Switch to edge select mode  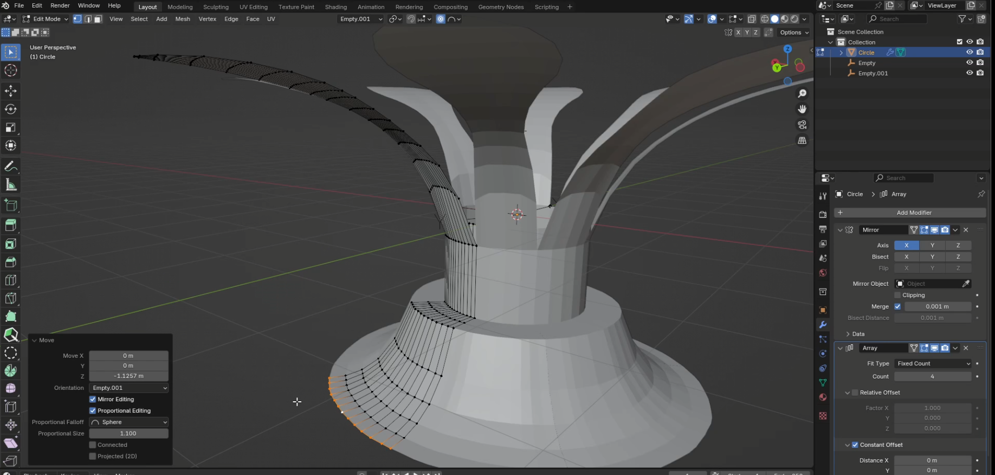[88, 19]
